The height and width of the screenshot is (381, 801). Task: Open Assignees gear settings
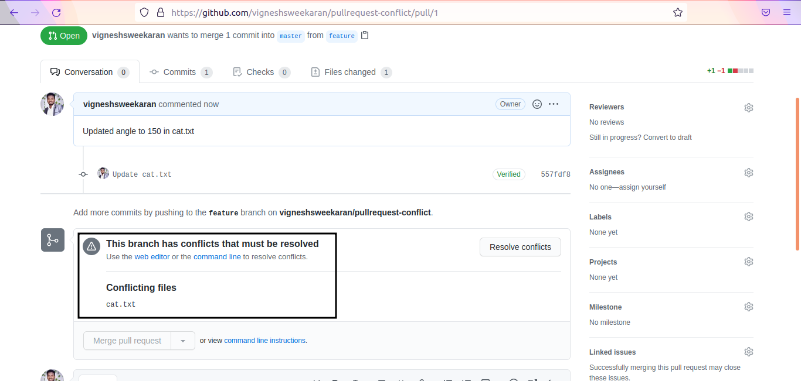[x=748, y=173]
